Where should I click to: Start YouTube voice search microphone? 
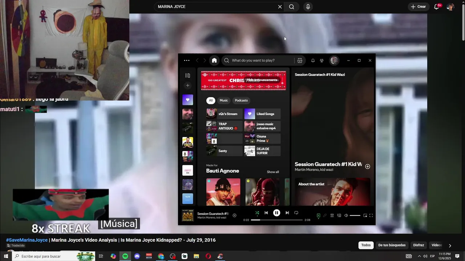tap(308, 7)
